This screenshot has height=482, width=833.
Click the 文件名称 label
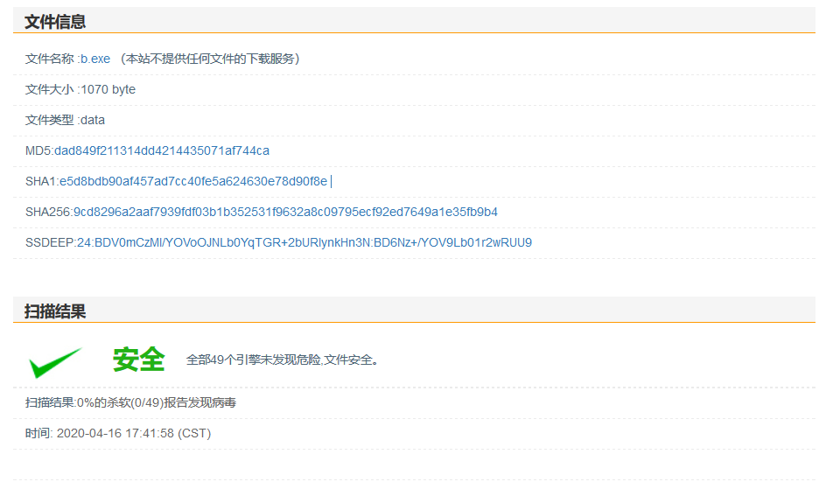49,59
